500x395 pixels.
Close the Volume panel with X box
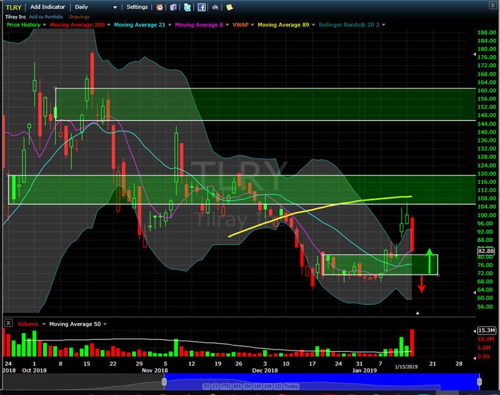(x=8, y=323)
